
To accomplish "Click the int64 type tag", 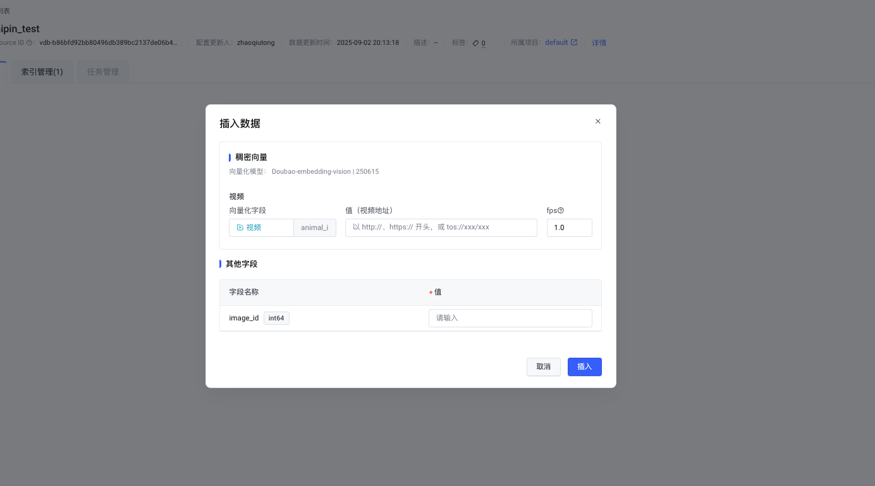I will (276, 318).
